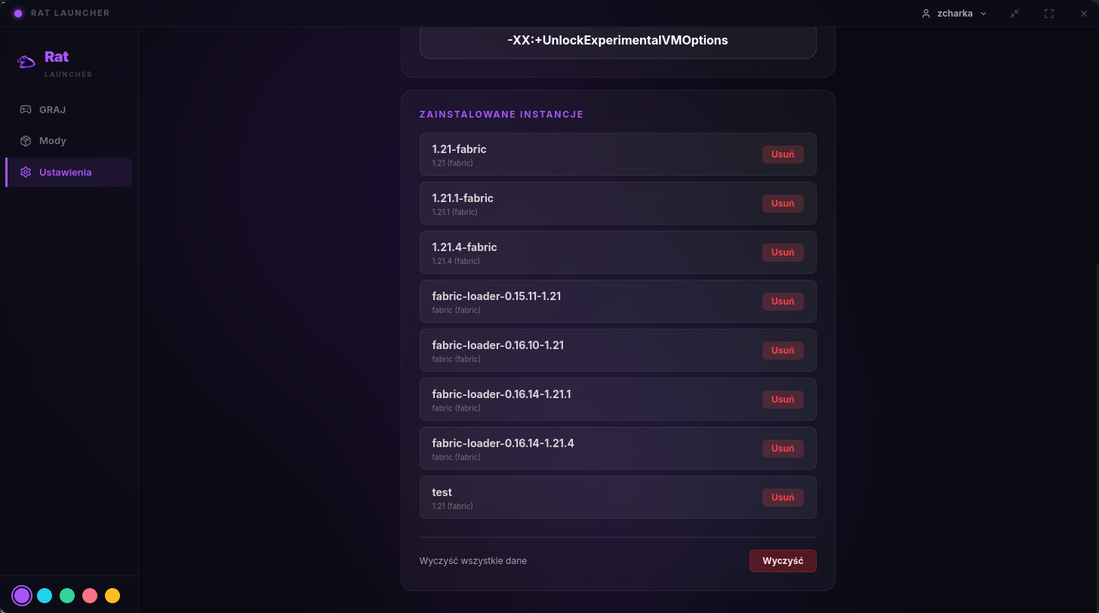The width and height of the screenshot is (1099, 613).
Task: Open the zcharka account dropdown
Action: (x=984, y=13)
